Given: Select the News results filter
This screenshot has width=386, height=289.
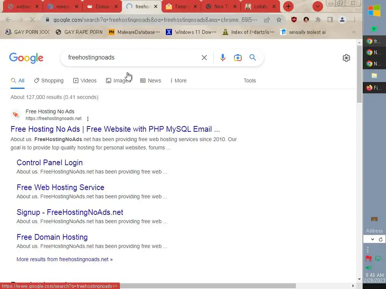Looking at the screenshot, I should [150, 81].
